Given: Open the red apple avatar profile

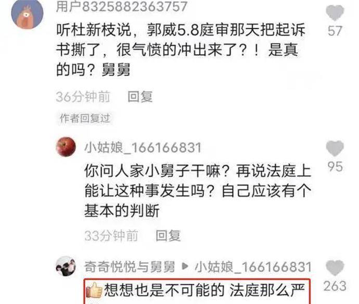Looking at the screenshot, I should tap(66, 147).
